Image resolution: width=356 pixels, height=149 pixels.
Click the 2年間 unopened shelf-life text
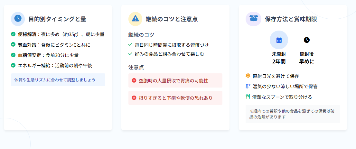click(x=279, y=61)
